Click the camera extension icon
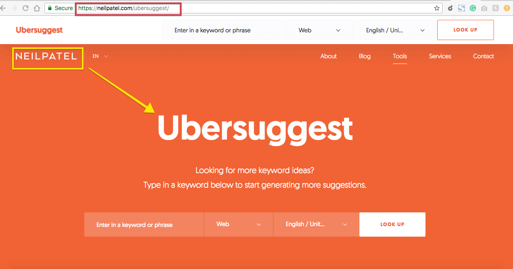The image size is (513, 269). coord(484,8)
